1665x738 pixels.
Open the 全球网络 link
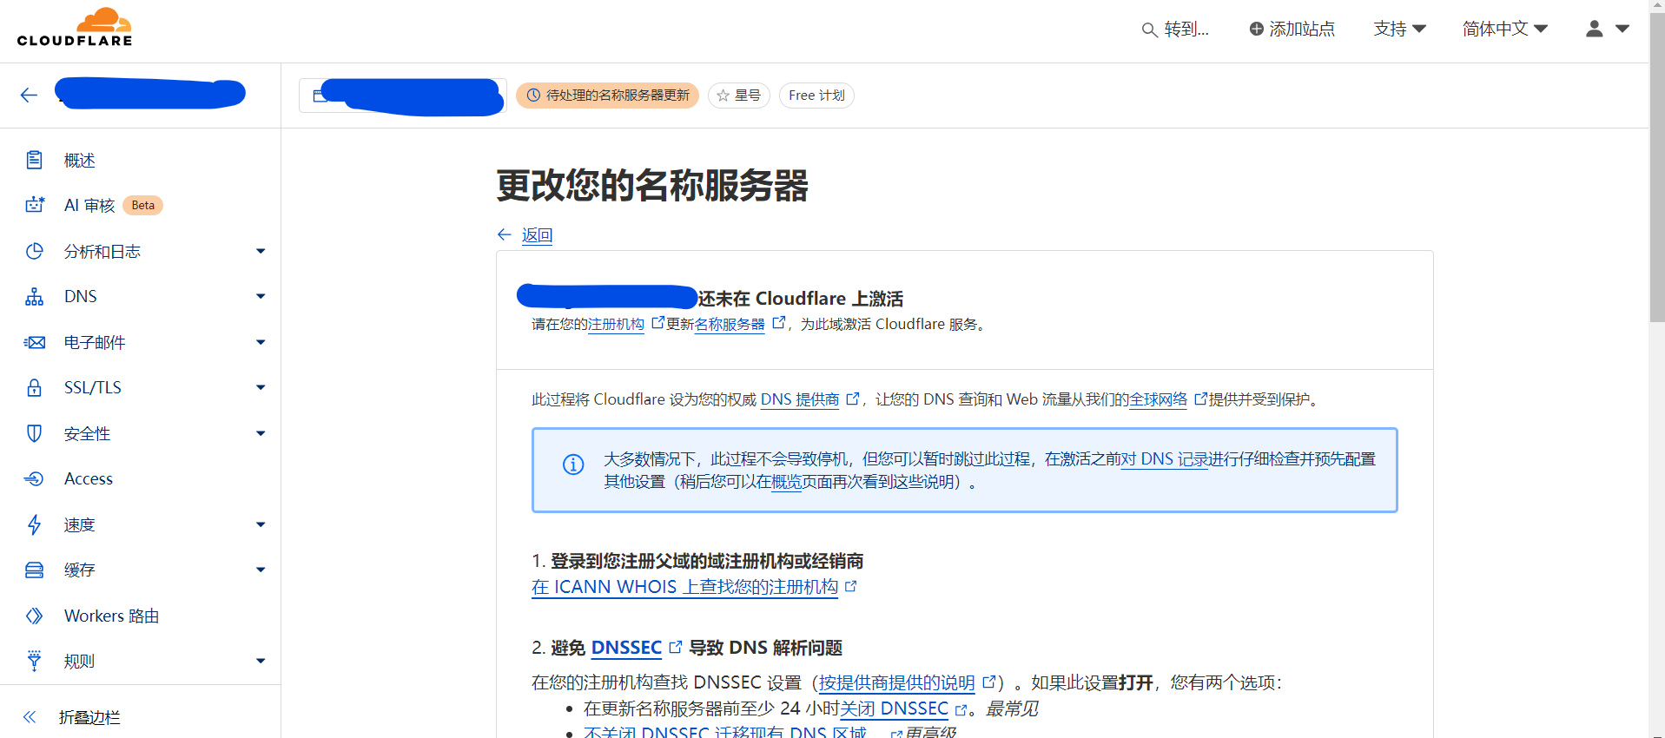pyautogui.click(x=1158, y=399)
